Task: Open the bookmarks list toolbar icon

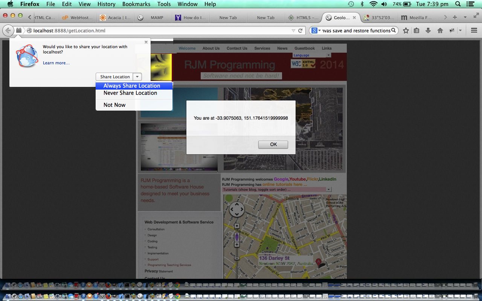Action: click(x=416, y=30)
